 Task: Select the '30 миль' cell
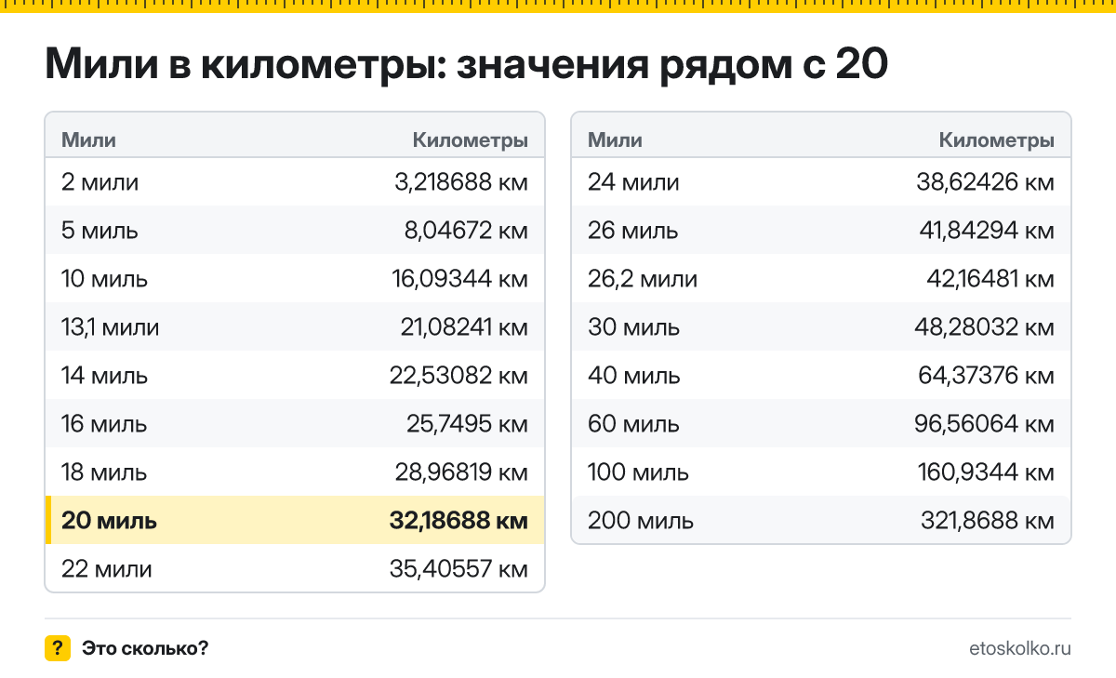coord(633,327)
